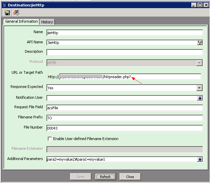Image resolution: width=210 pixels, height=183 pixels.
Task: Select the Filename Prefix input box
Action: [x=124, y=118]
